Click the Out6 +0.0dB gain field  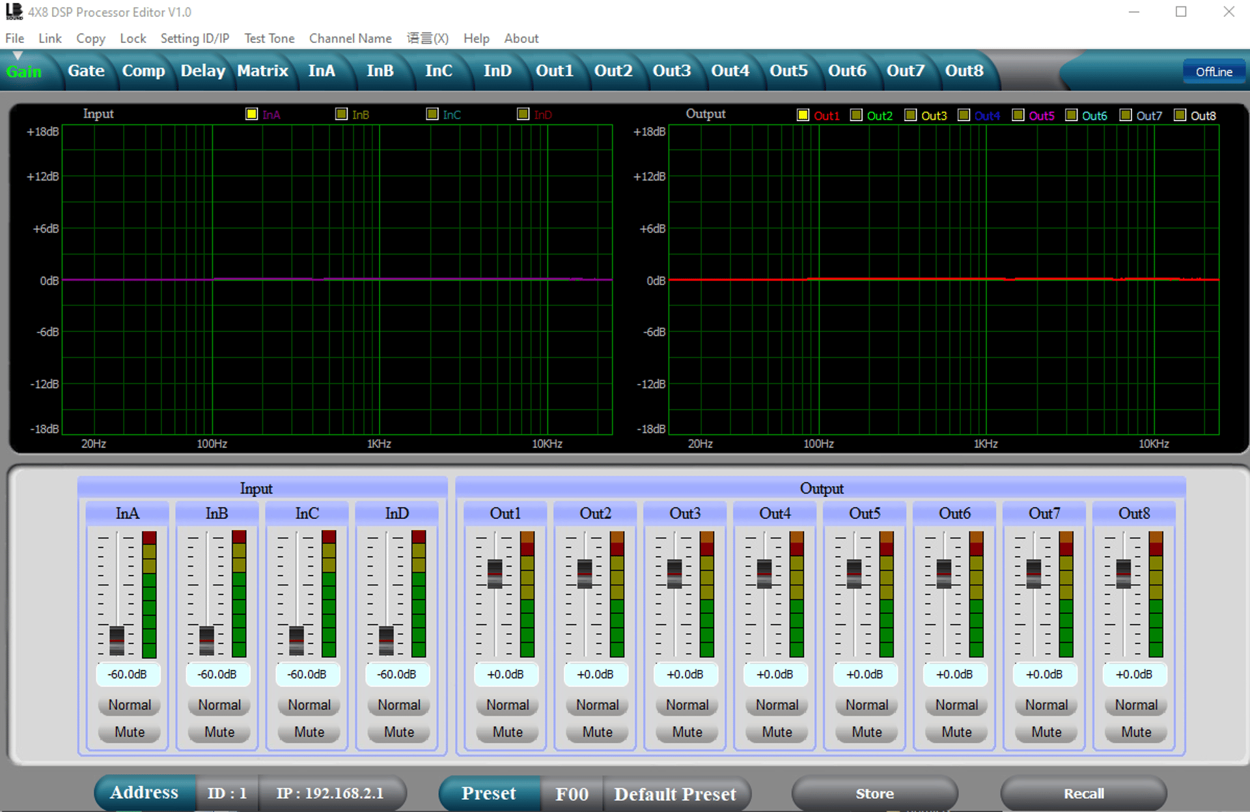tap(954, 674)
